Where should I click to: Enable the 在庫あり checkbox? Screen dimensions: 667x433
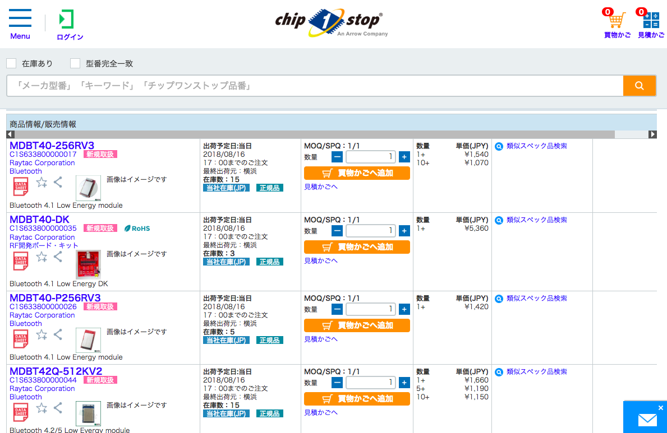tap(11, 63)
